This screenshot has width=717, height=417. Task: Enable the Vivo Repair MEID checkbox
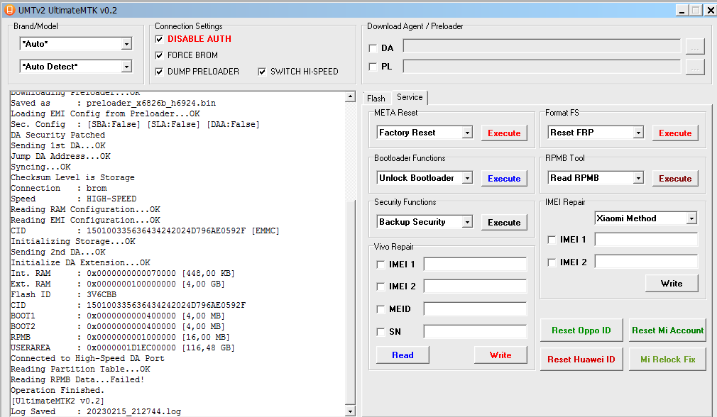[381, 309]
